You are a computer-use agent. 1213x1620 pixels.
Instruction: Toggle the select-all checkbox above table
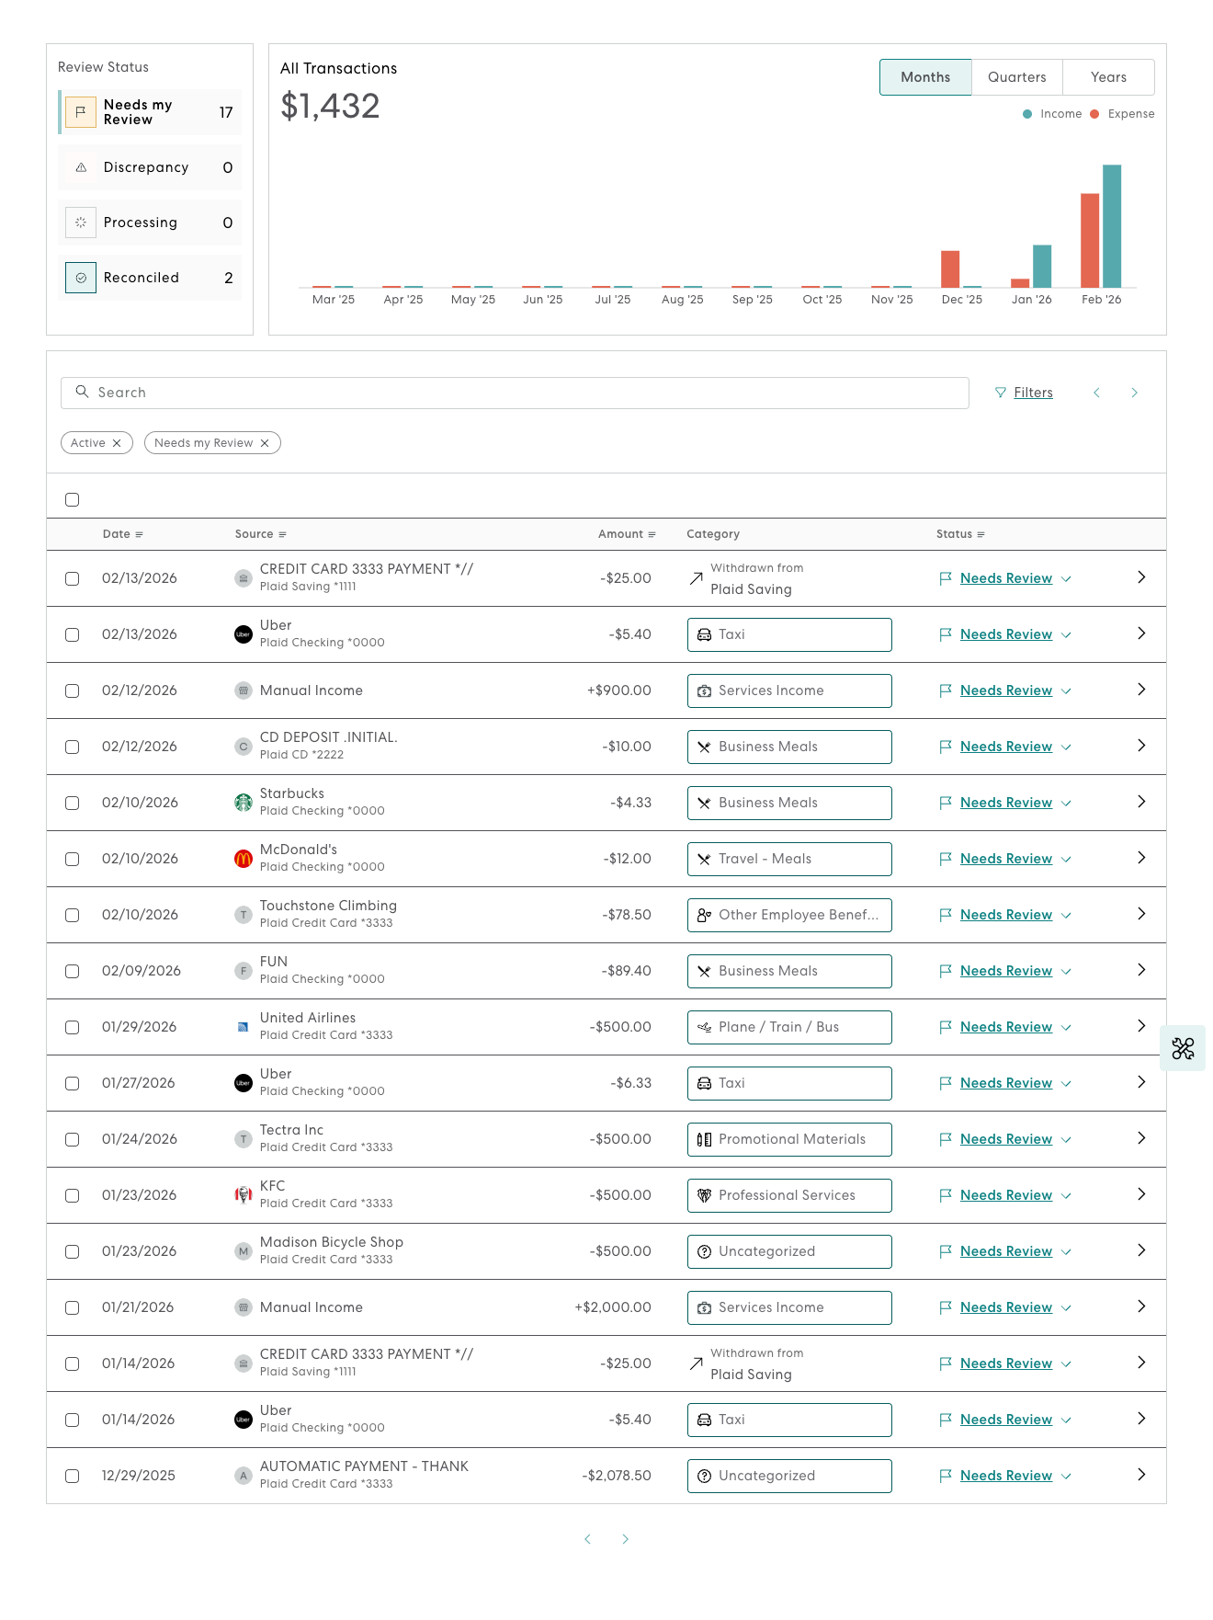[73, 500]
